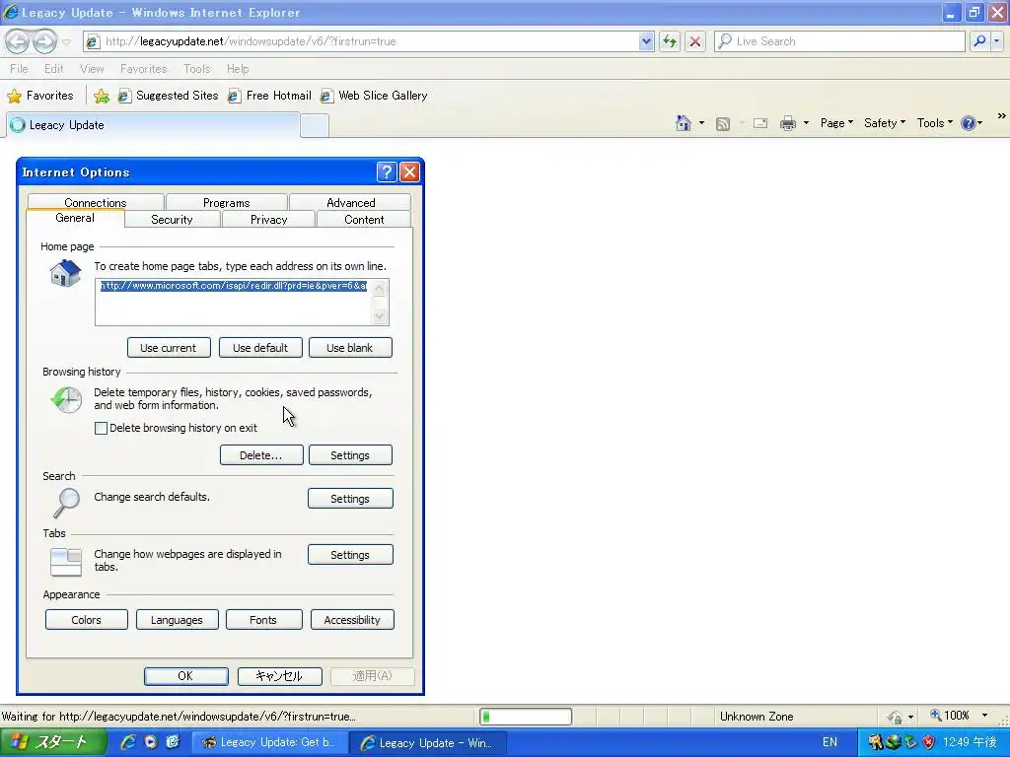
Task: Click the Print icon
Action: (788, 123)
